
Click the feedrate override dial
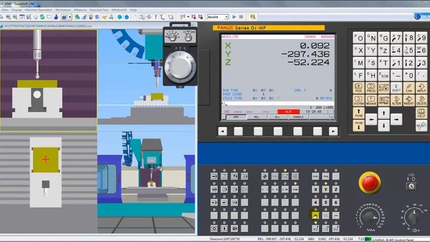[369, 217]
